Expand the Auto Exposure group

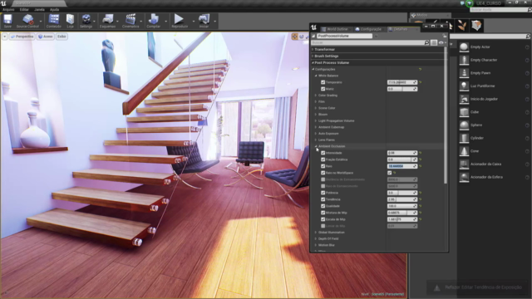[x=316, y=134]
